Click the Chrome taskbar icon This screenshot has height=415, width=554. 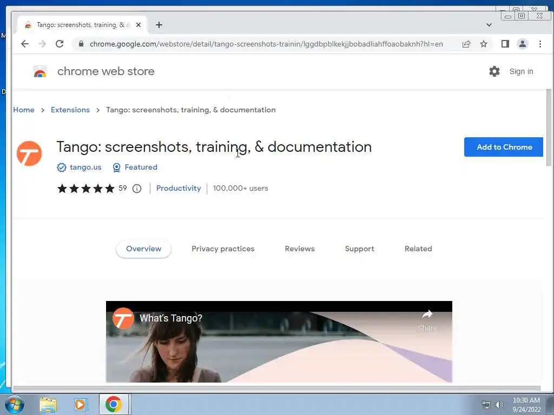[114, 404]
